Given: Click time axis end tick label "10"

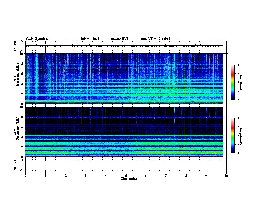Looking at the screenshot, I should tap(226, 176).
